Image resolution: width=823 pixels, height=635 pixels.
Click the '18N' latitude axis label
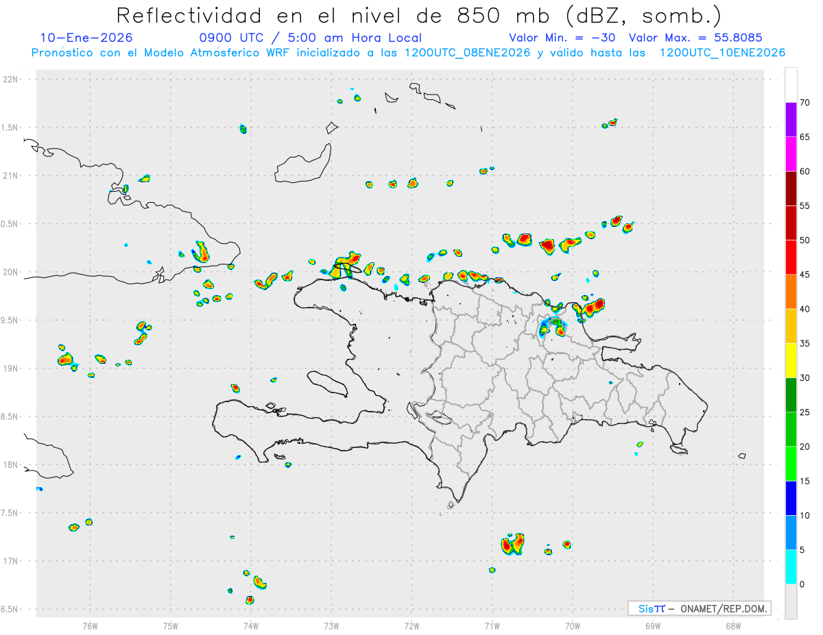click(12, 464)
